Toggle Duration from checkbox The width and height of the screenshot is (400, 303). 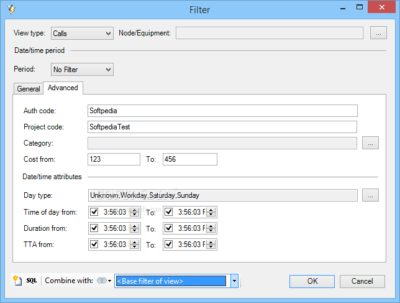pyautogui.click(x=94, y=228)
